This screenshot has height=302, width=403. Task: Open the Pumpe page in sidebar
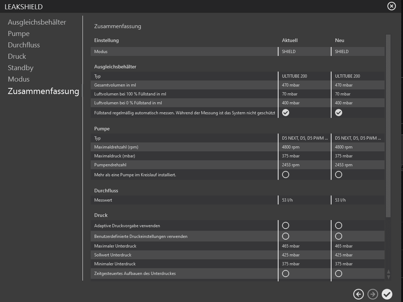(19, 33)
